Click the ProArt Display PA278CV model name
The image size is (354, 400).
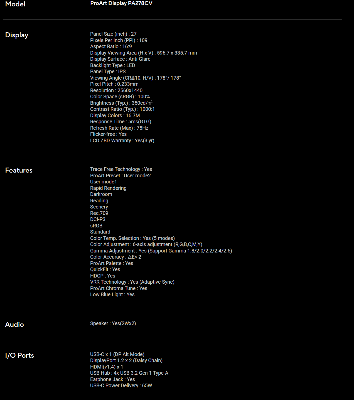pos(121,3)
